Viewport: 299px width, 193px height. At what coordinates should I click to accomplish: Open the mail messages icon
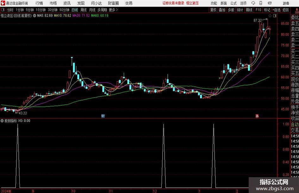pyautogui.click(x=270, y=3)
